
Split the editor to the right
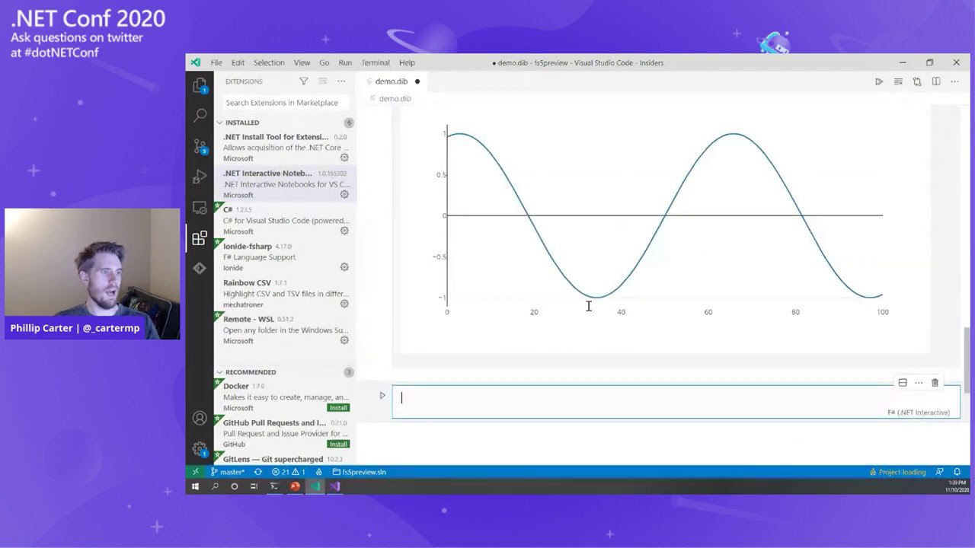(x=936, y=81)
